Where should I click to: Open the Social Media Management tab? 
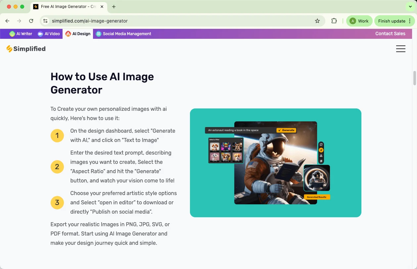123,34
